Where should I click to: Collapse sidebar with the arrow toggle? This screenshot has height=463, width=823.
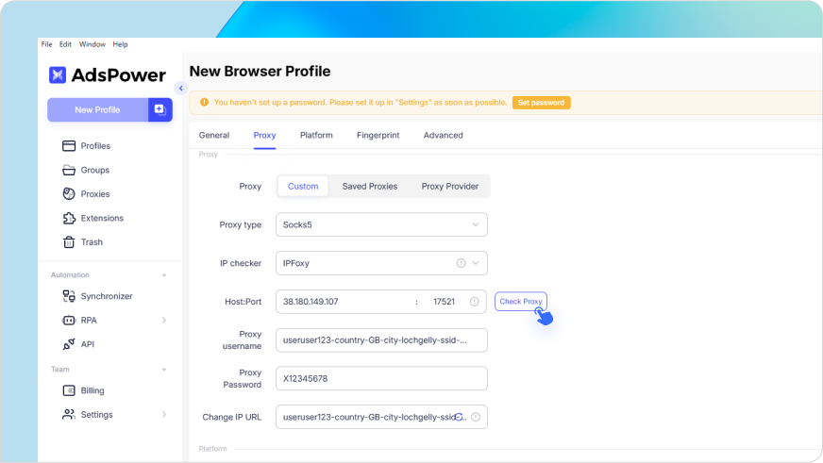pos(180,89)
